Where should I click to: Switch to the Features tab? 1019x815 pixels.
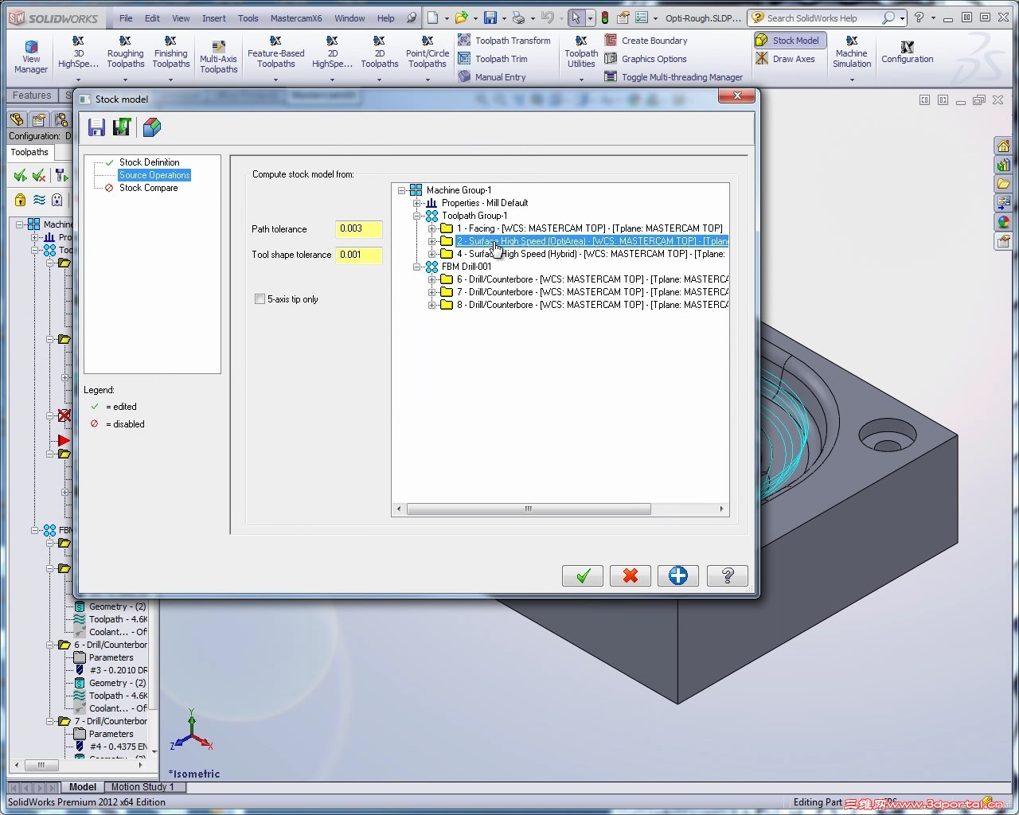pos(32,96)
